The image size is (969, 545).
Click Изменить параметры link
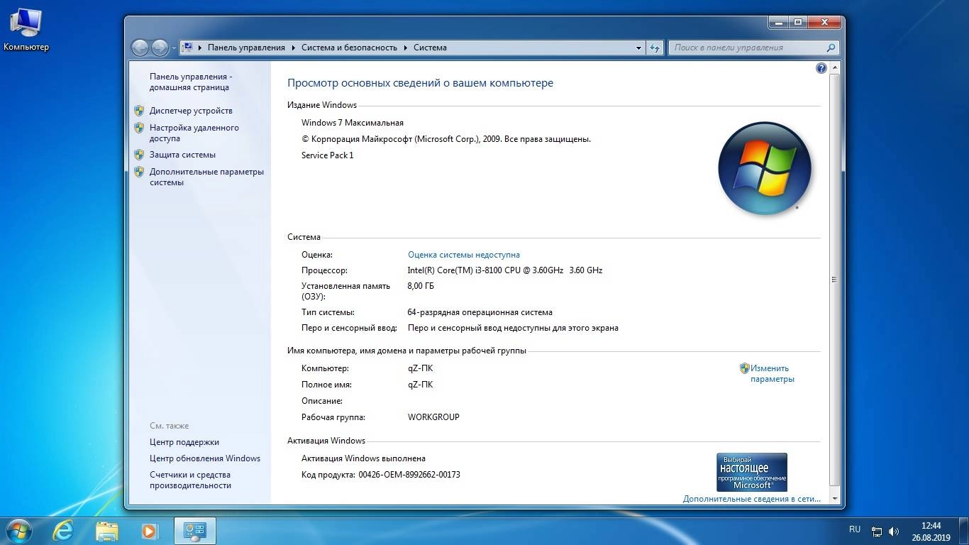tap(772, 373)
